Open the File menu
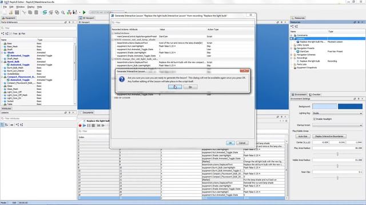This screenshot has height=205, width=366. [5, 7]
